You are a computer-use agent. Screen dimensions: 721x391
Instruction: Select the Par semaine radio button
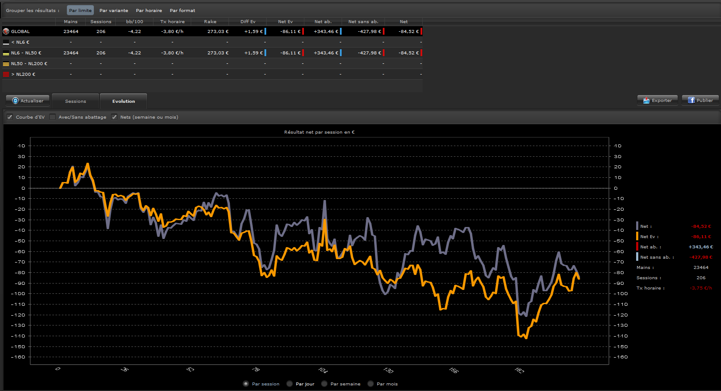click(x=324, y=384)
